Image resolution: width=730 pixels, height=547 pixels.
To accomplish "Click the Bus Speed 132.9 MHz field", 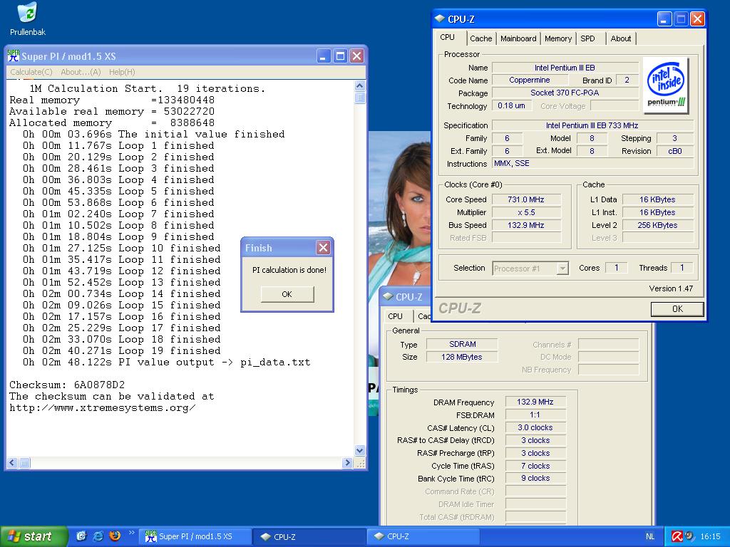I will 526,225.
